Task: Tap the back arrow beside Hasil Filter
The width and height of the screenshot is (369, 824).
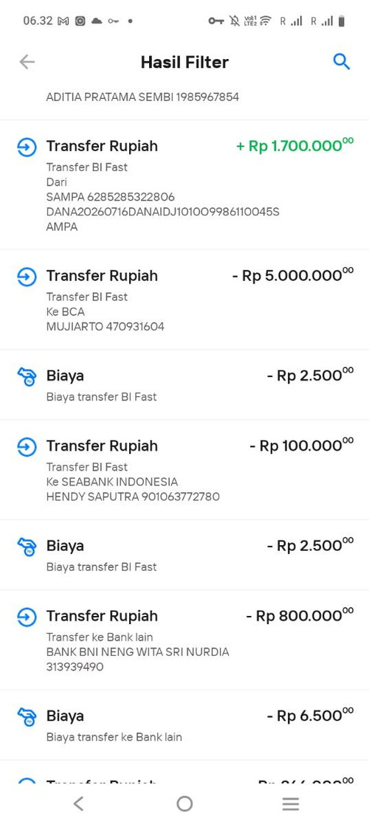Action: pos(27,62)
